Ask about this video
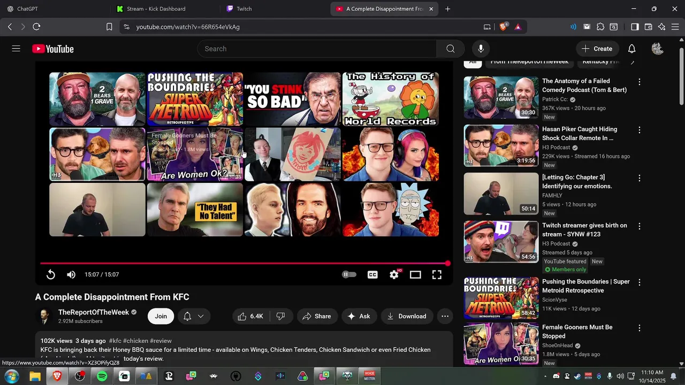The width and height of the screenshot is (685, 385). (359, 316)
